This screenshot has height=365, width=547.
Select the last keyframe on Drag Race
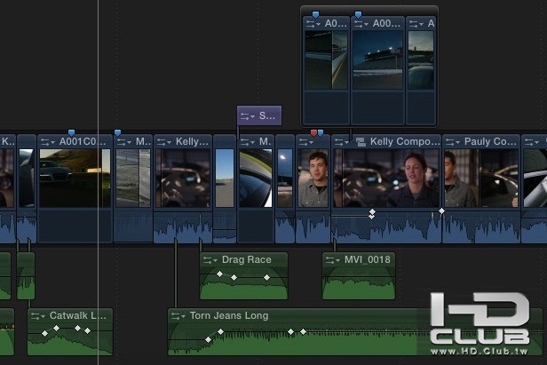click(267, 277)
